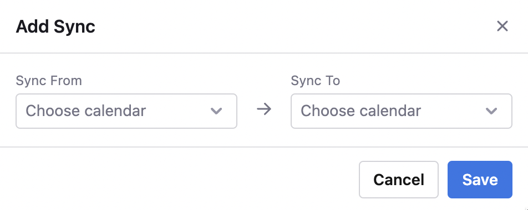Click the blue Save button

pyautogui.click(x=480, y=180)
